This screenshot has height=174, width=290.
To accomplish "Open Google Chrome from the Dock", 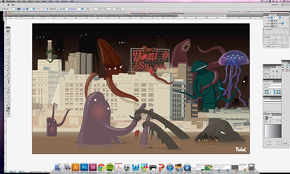I will click(x=101, y=167).
